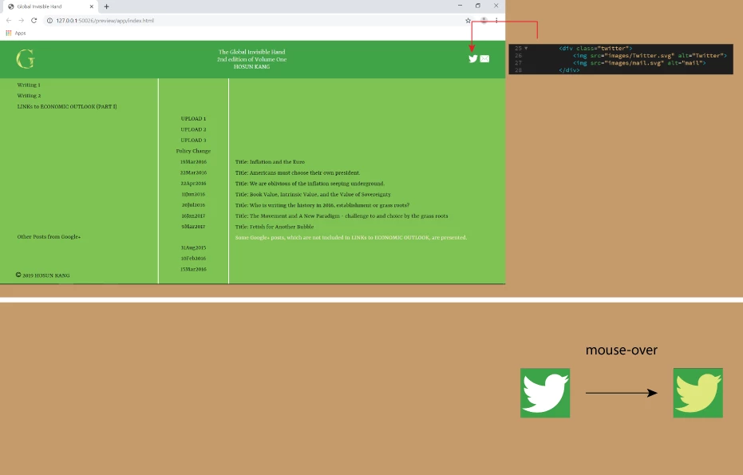Open the Writing 1 link

(x=29, y=85)
